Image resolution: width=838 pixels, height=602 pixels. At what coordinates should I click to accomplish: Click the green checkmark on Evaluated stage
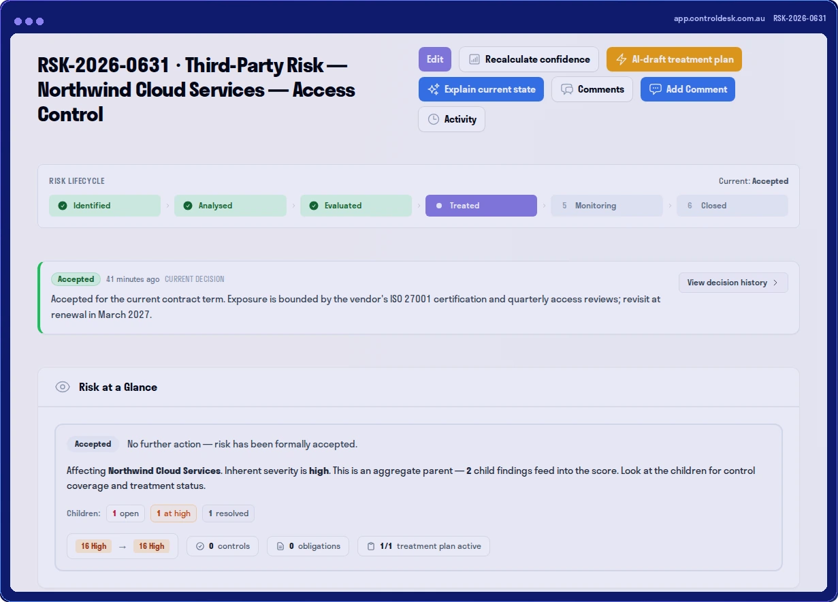[314, 206]
